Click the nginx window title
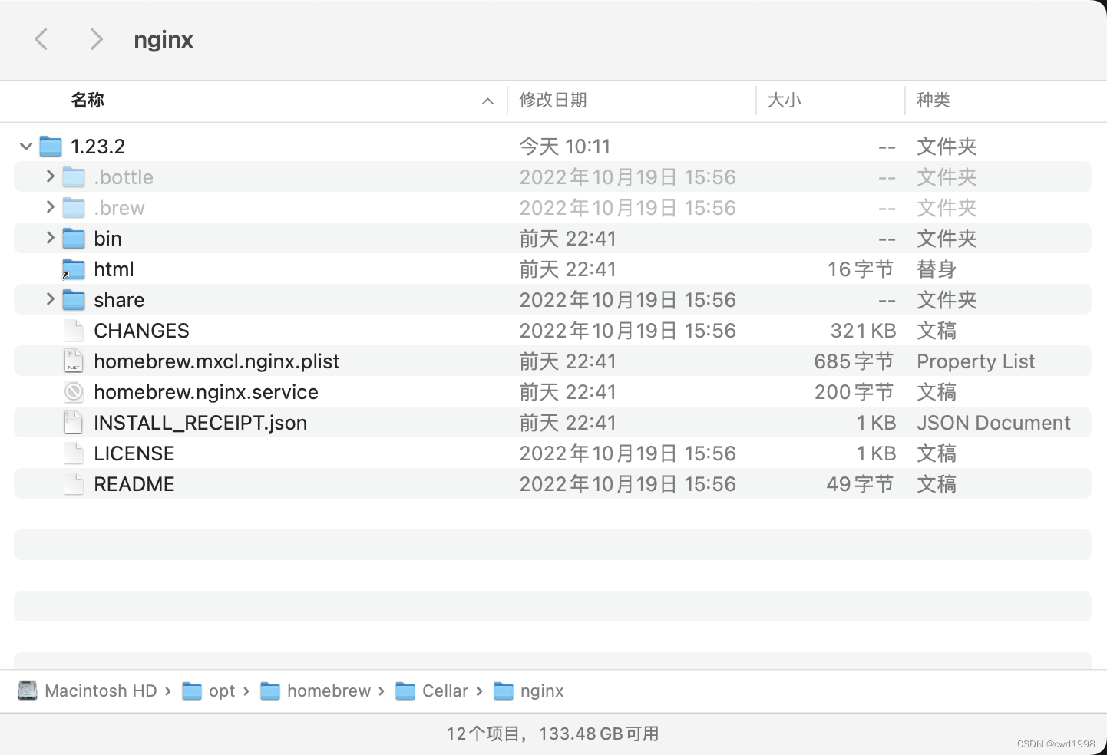Screen dimensions: 1107x755 tap(164, 40)
